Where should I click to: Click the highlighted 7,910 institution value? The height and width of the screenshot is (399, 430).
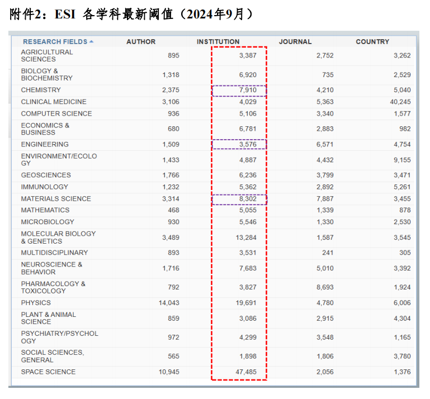click(x=247, y=90)
